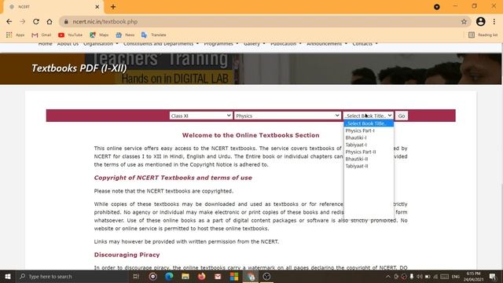Open the Maps bookmark
Viewport: 503px width, 283px height.
click(99, 35)
